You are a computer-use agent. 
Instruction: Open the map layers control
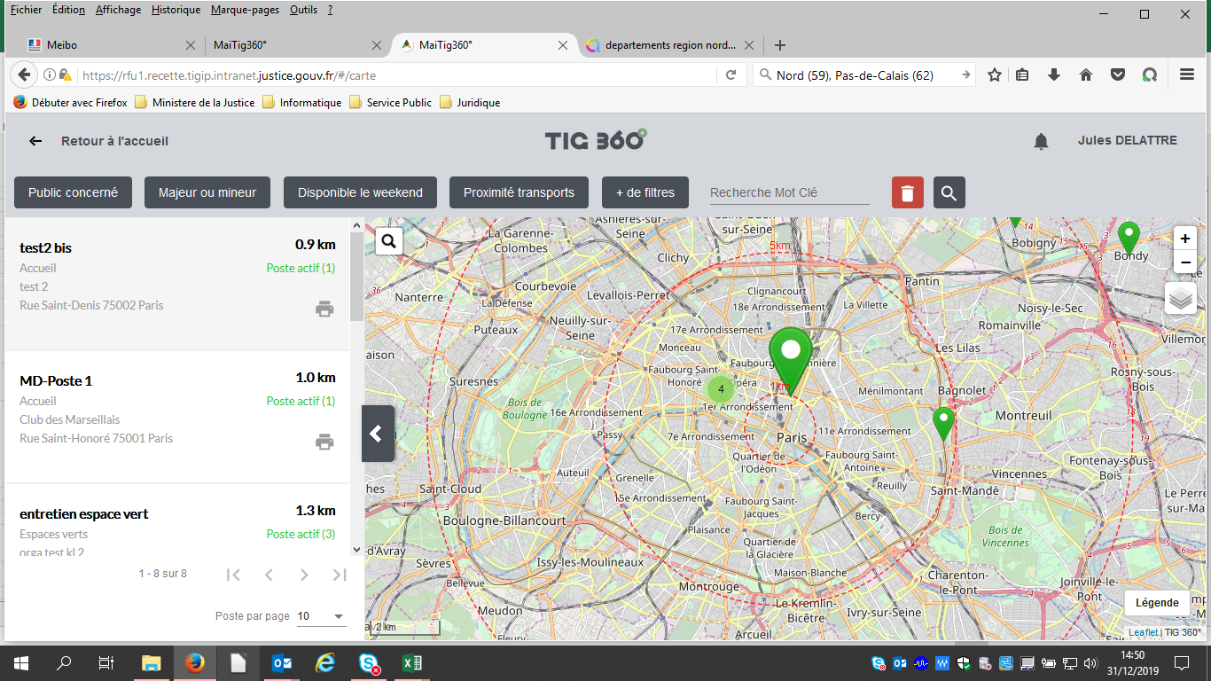click(x=1180, y=299)
